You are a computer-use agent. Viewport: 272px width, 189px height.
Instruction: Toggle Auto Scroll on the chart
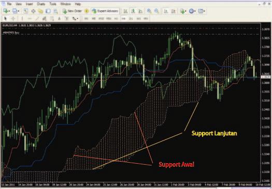coord(166,11)
